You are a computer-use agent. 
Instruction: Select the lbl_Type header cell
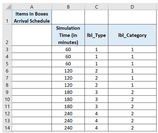point(96,35)
